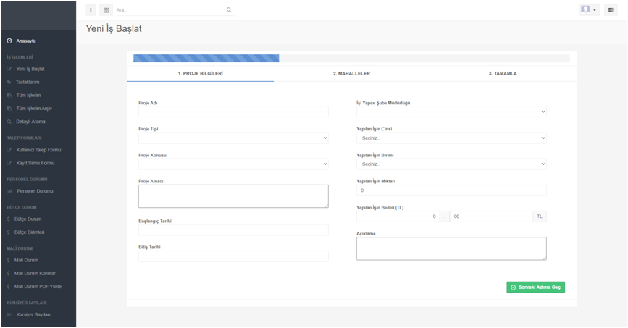
Task: Open the Yapılan İşin Cinsi dropdown
Action: point(451,138)
